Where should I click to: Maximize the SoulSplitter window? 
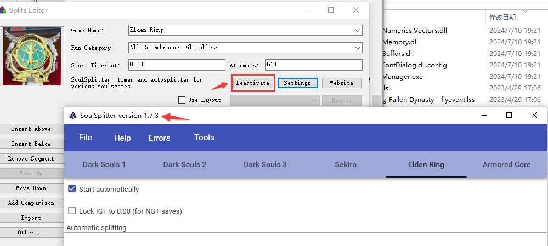509,115
